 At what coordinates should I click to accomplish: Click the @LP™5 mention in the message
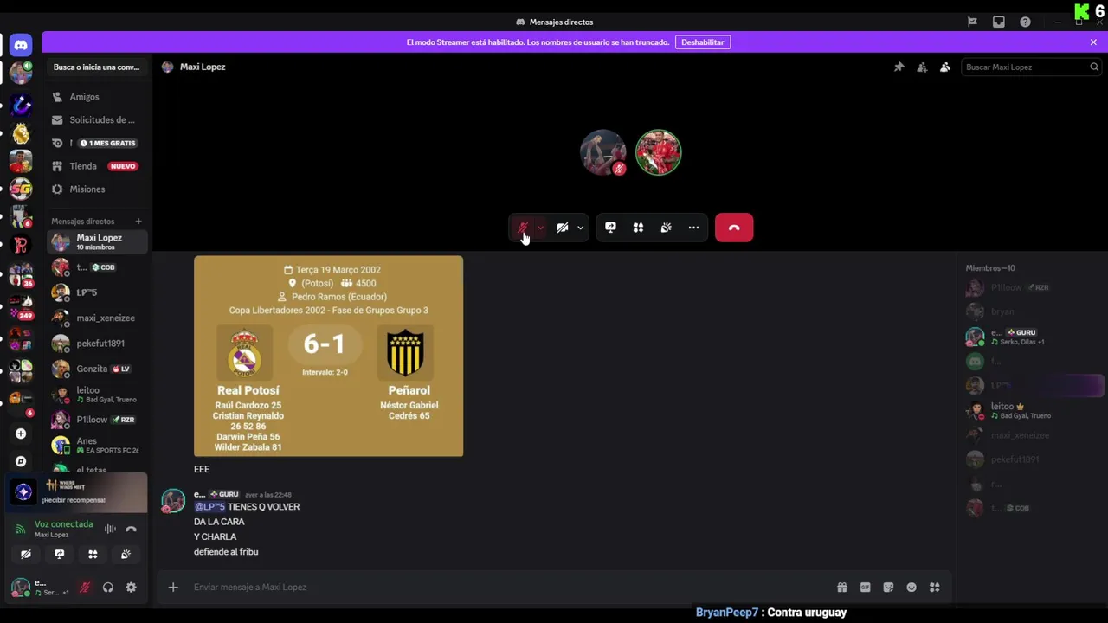(209, 507)
